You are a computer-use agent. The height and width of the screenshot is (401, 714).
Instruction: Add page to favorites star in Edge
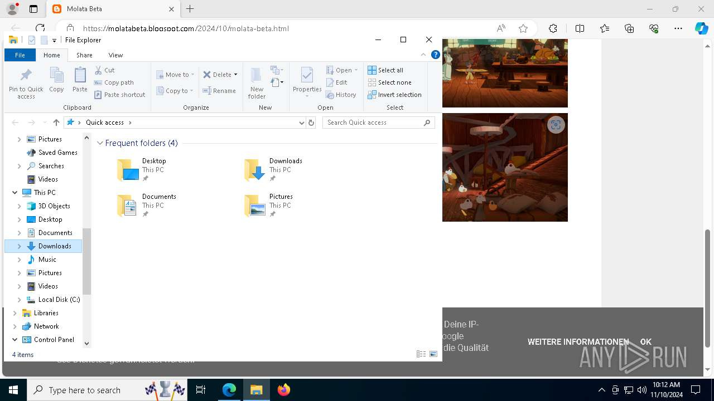coord(523,28)
